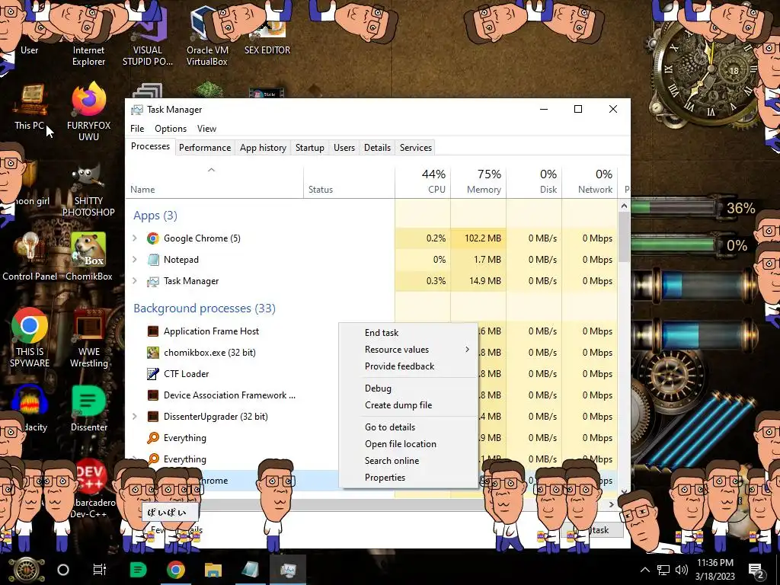Open the volume speaker tray icon
780x585 pixels.
tap(681, 570)
